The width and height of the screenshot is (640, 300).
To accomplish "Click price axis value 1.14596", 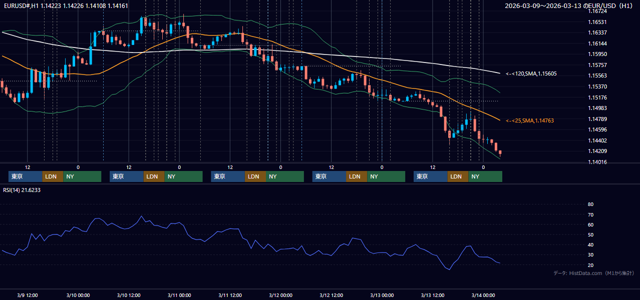I will 597,129.
